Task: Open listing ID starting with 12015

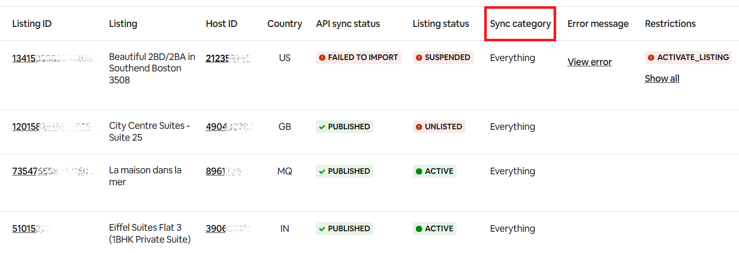Action: click(x=54, y=127)
